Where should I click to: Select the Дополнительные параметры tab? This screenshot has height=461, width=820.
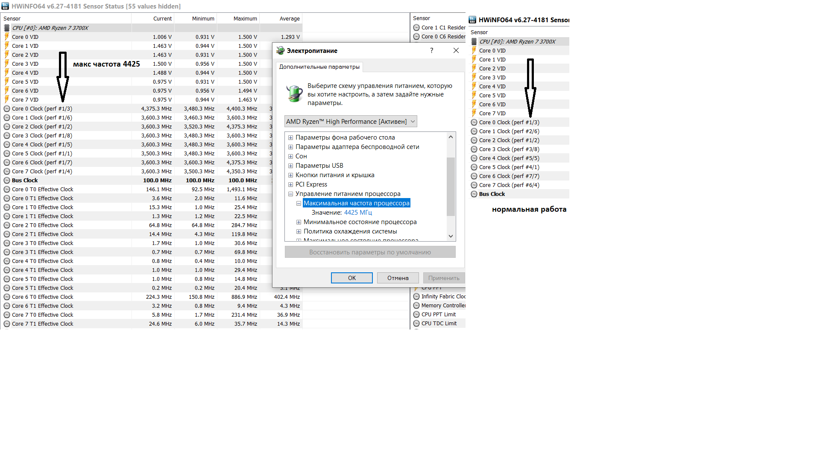coord(319,67)
